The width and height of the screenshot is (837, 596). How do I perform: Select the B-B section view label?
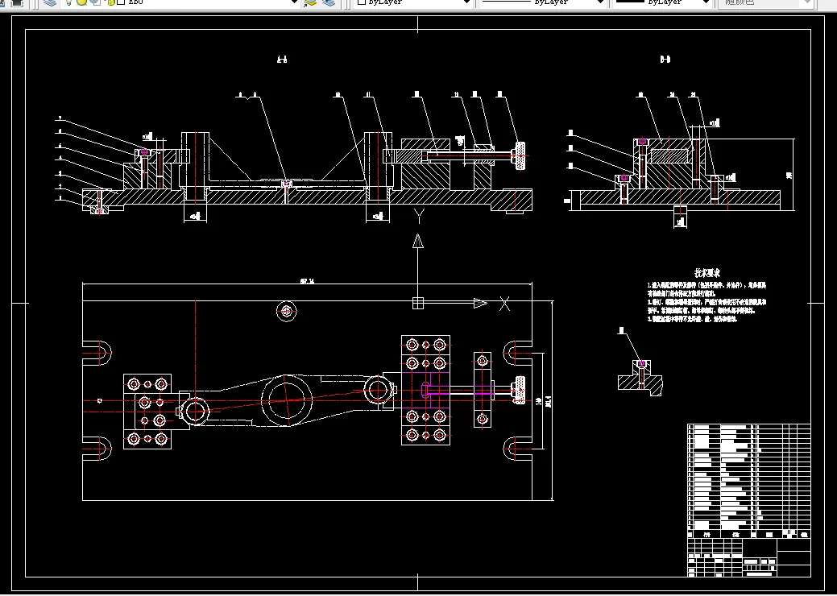coord(665,60)
